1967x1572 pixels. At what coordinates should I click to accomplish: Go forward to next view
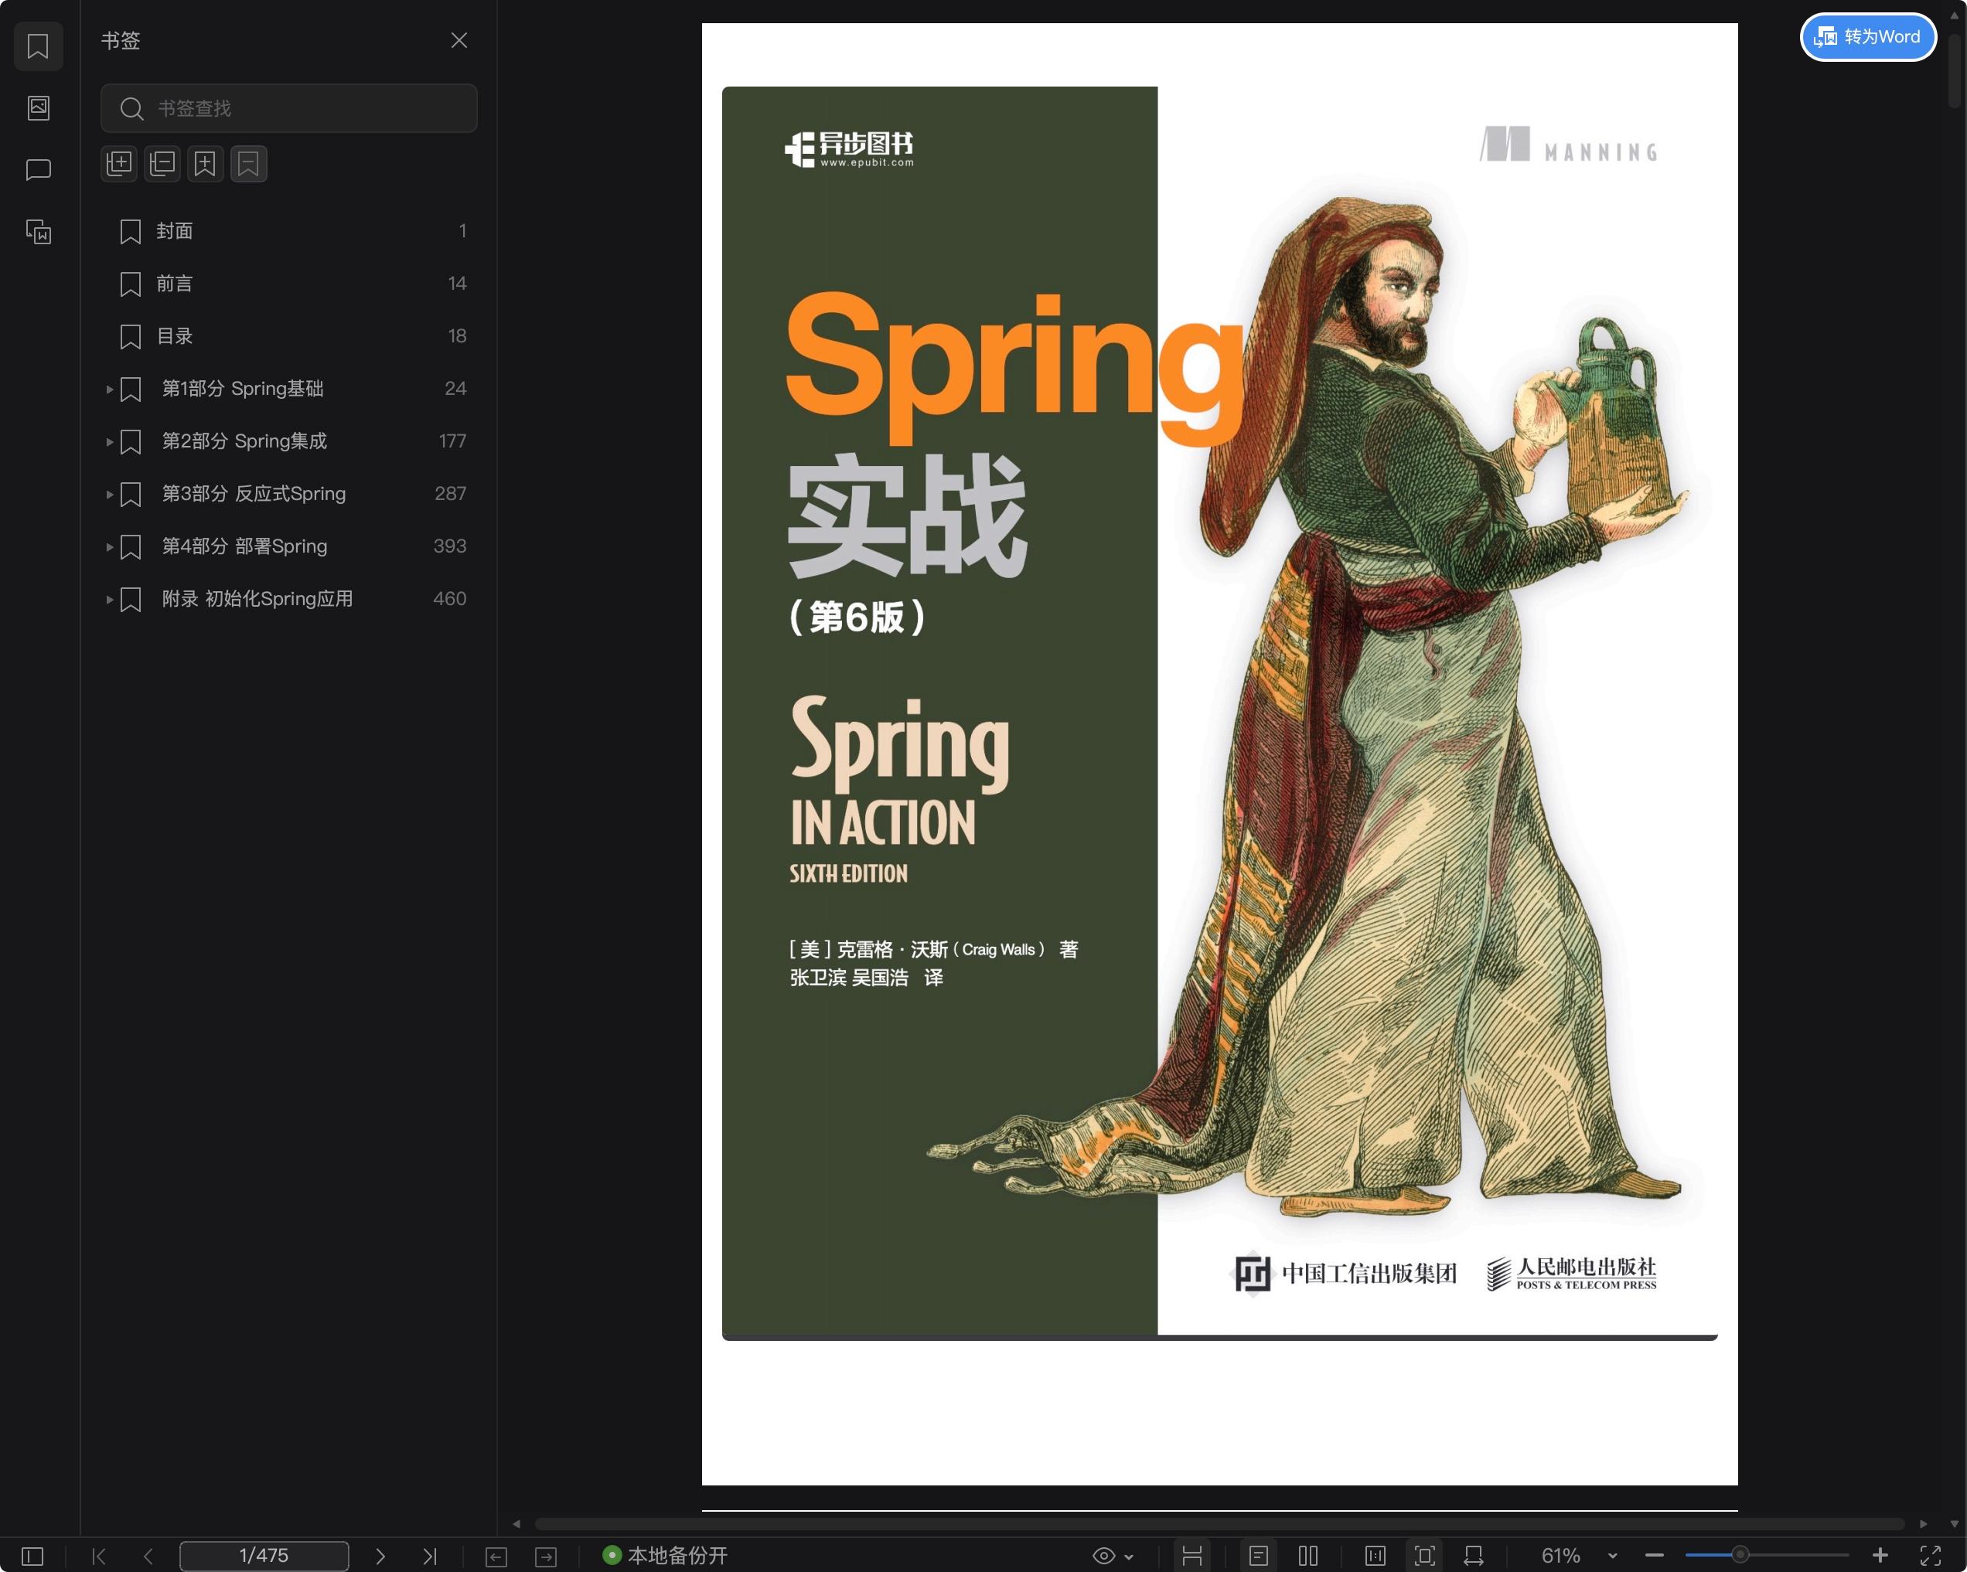tap(546, 1557)
